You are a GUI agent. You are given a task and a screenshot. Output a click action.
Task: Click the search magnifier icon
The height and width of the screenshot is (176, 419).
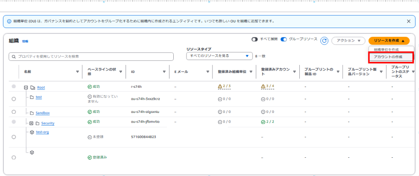point(13,56)
